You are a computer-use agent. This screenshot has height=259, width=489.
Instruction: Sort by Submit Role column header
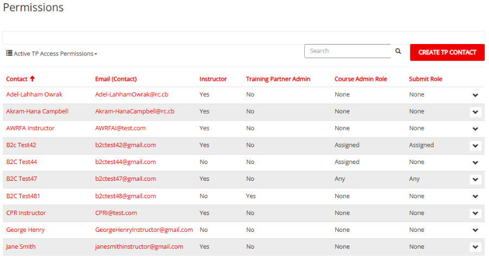tap(425, 79)
